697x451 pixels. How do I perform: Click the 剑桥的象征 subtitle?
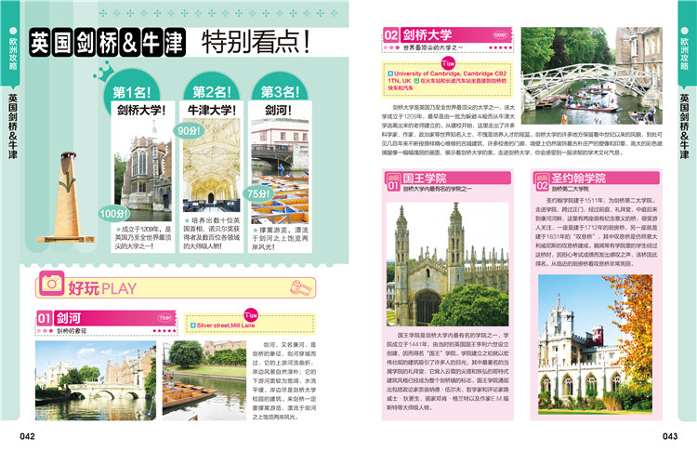[x=72, y=331]
